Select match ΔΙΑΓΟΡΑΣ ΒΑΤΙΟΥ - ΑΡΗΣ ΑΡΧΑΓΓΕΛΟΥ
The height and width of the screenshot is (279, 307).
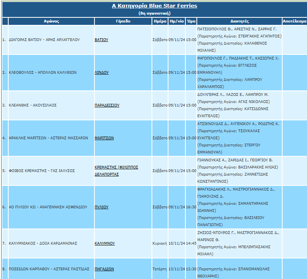point(44,40)
